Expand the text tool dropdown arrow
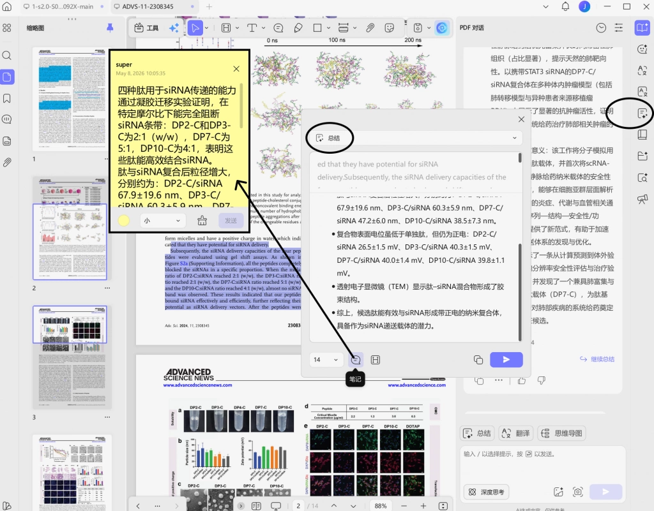The image size is (654, 511). click(x=263, y=28)
